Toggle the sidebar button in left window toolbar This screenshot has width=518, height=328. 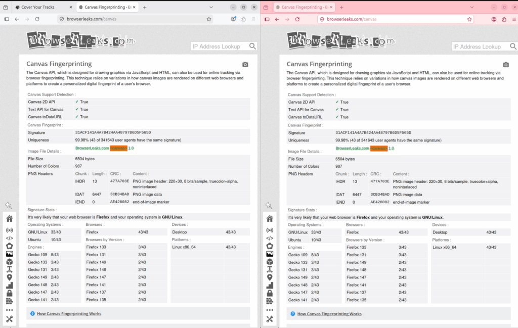[x=7, y=19]
